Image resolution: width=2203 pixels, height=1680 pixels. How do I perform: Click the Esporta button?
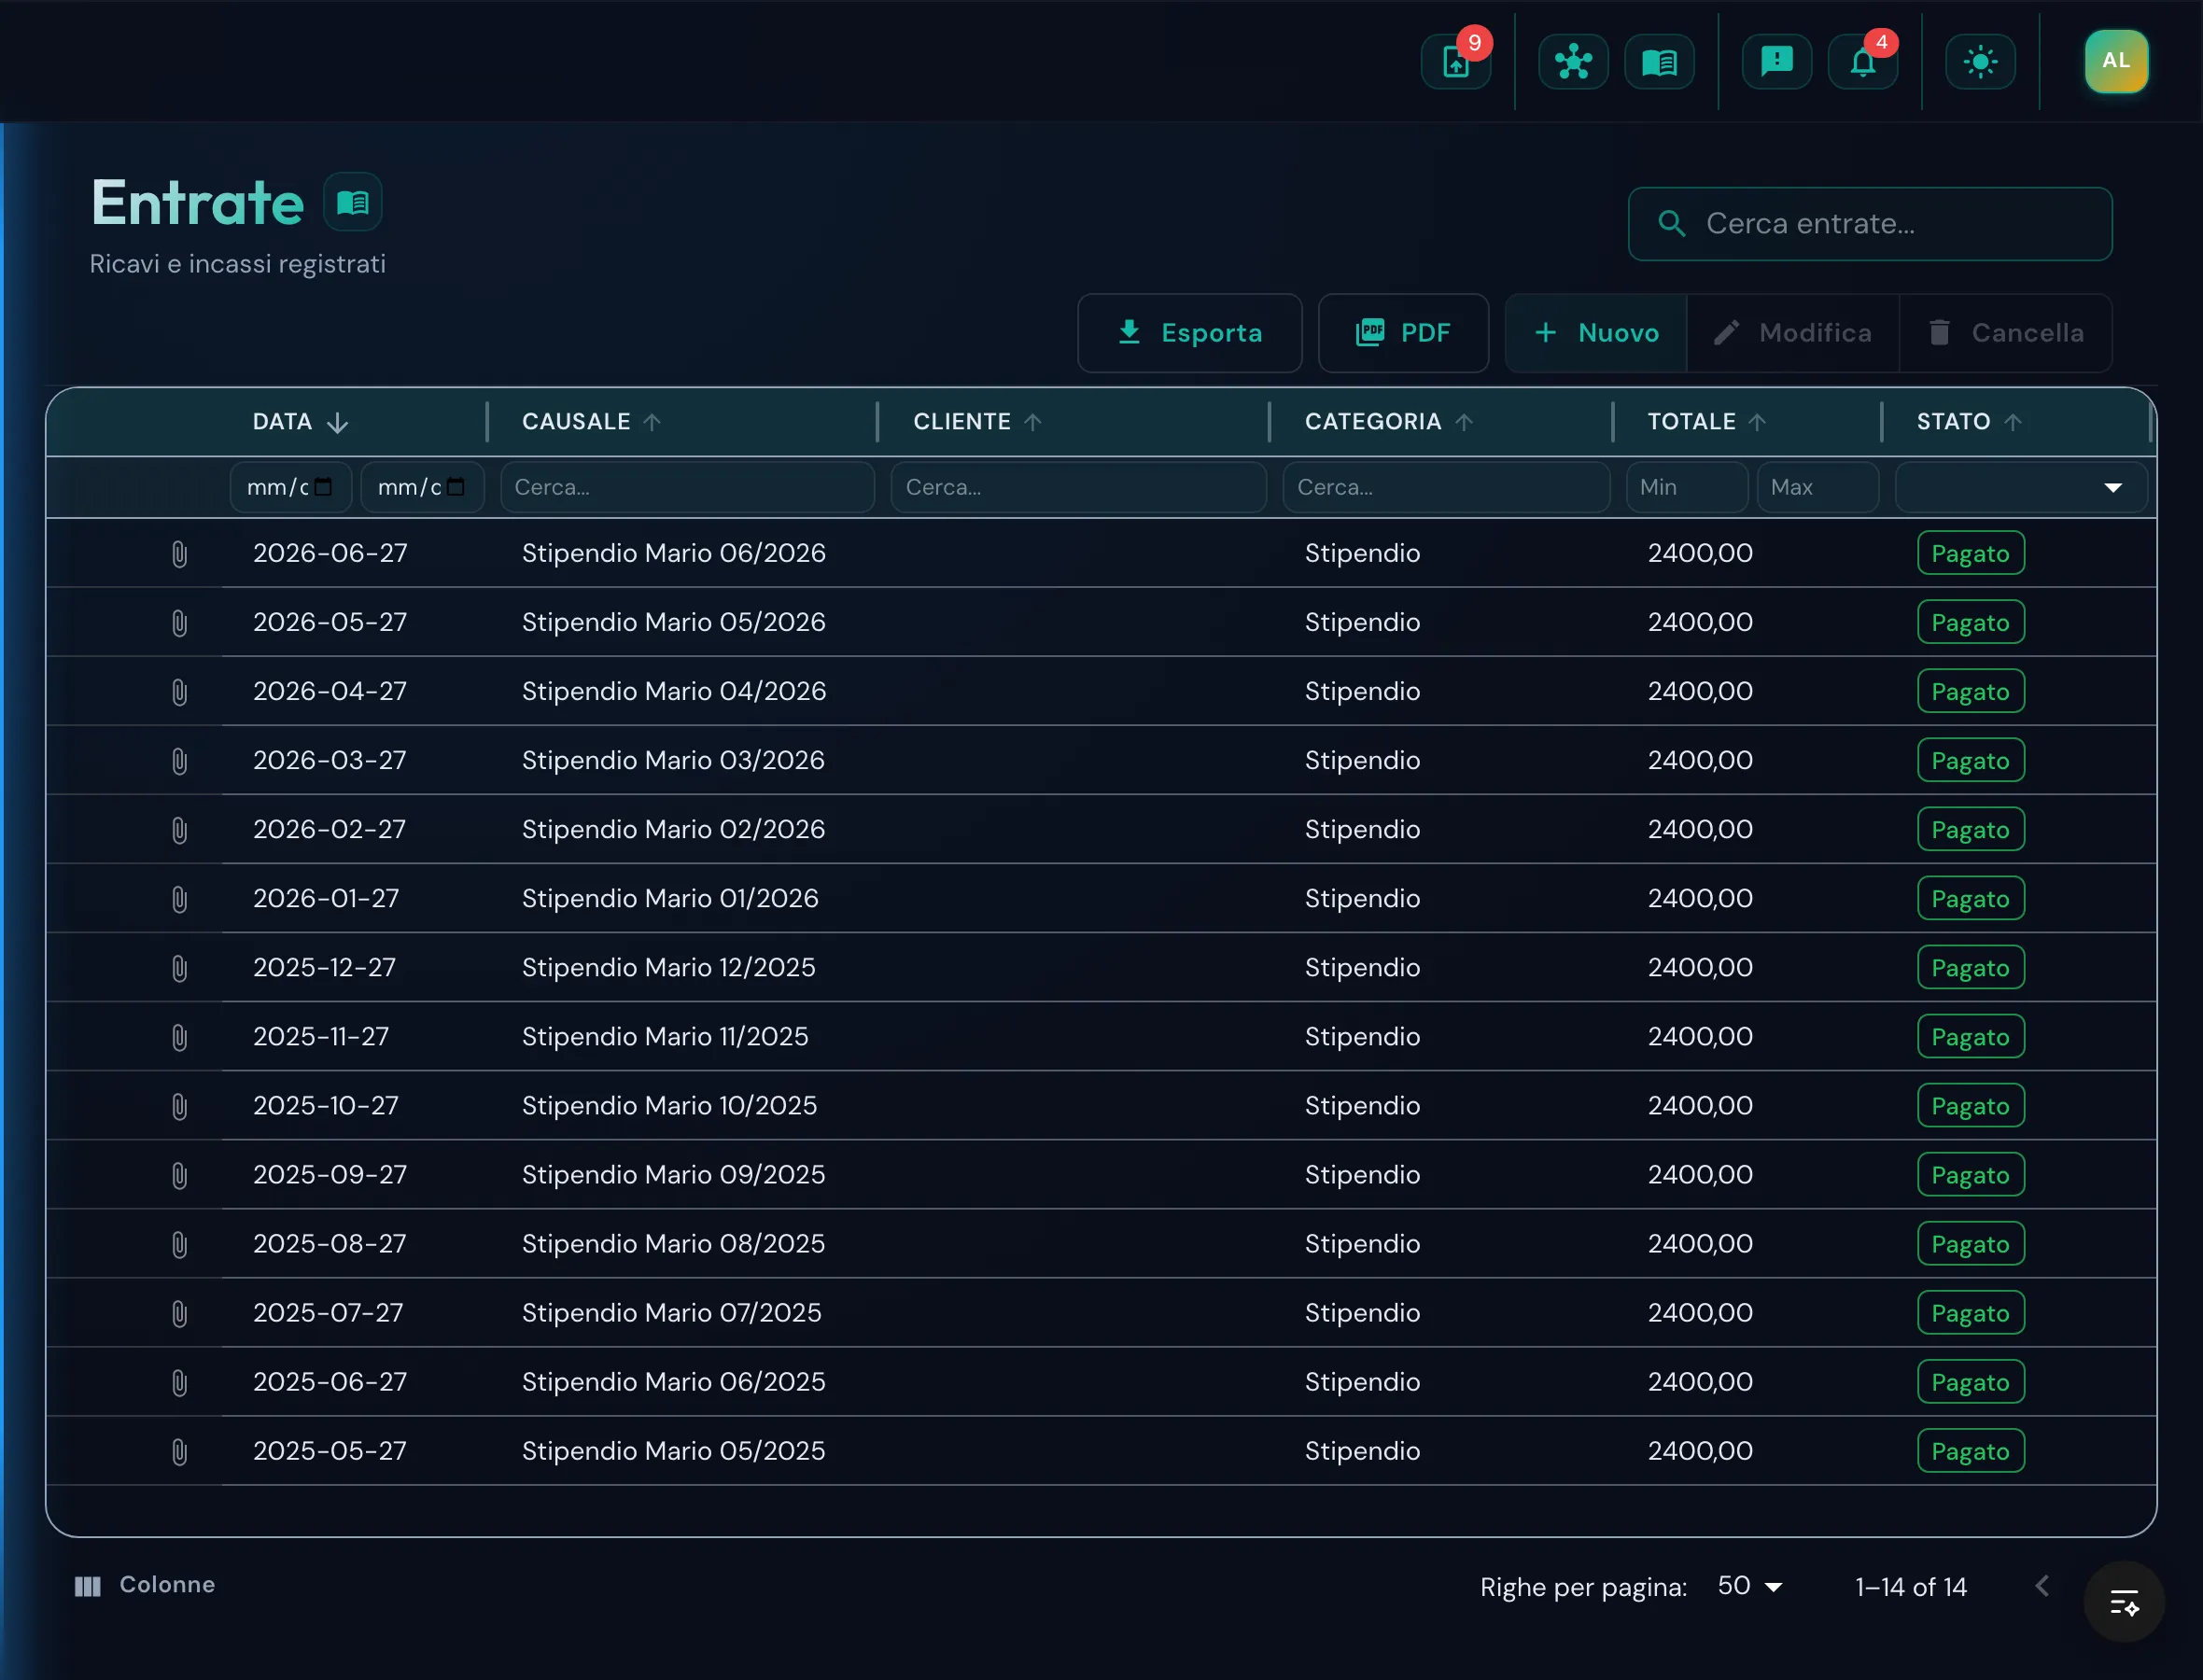[x=1189, y=333]
